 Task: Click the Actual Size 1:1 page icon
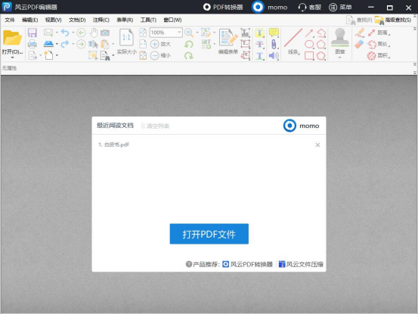[x=127, y=38]
